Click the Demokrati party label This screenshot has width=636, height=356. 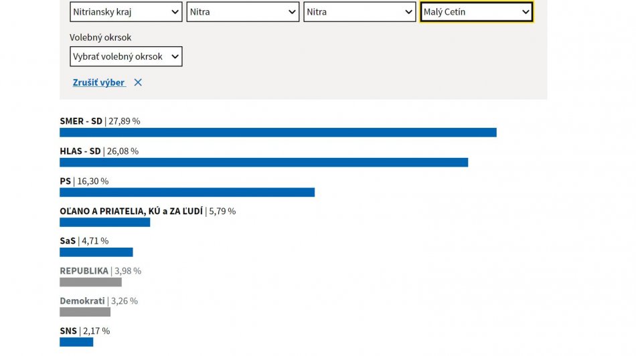tap(82, 301)
